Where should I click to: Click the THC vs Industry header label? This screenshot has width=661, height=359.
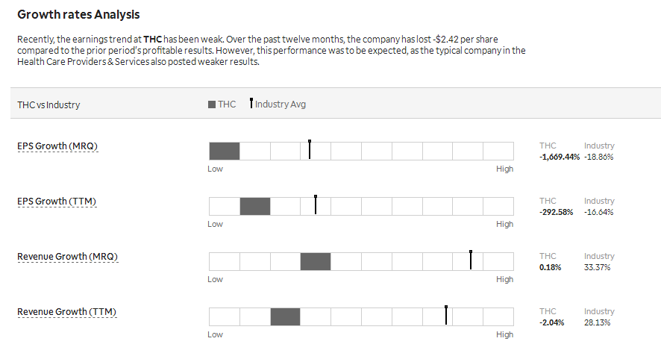point(48,105)
